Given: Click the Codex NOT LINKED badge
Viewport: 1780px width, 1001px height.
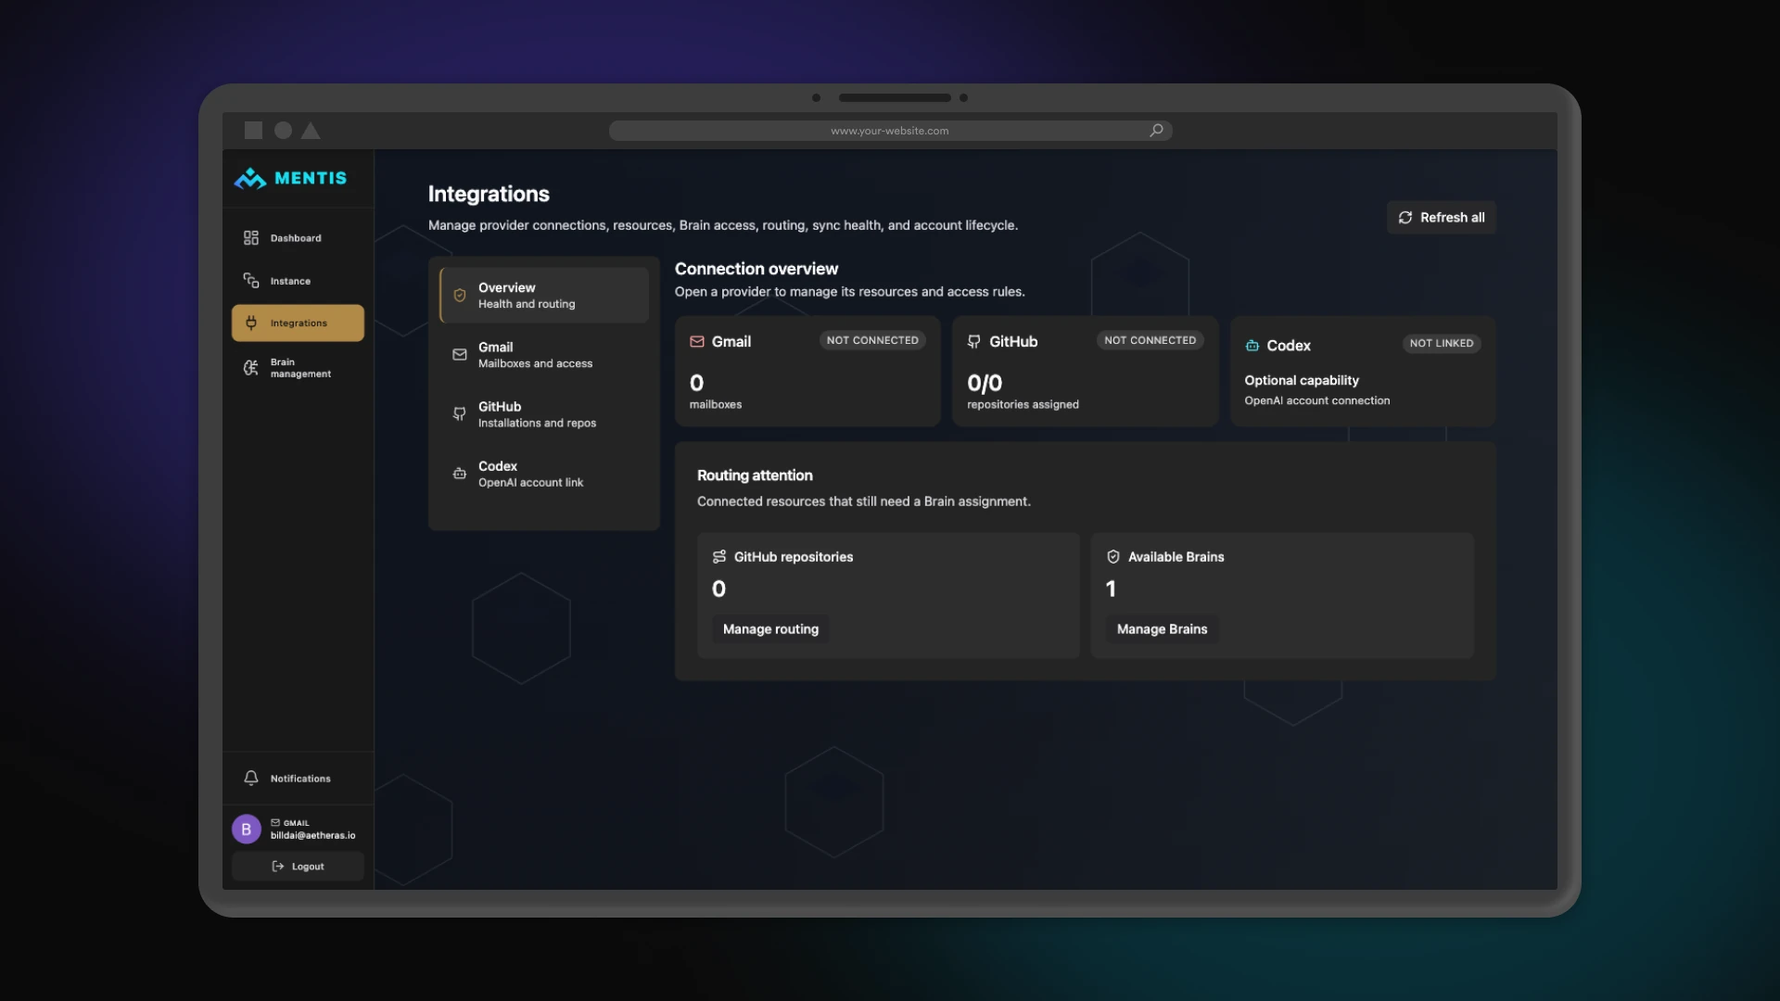Looking at the screenshot, I should coord(1442,344).
